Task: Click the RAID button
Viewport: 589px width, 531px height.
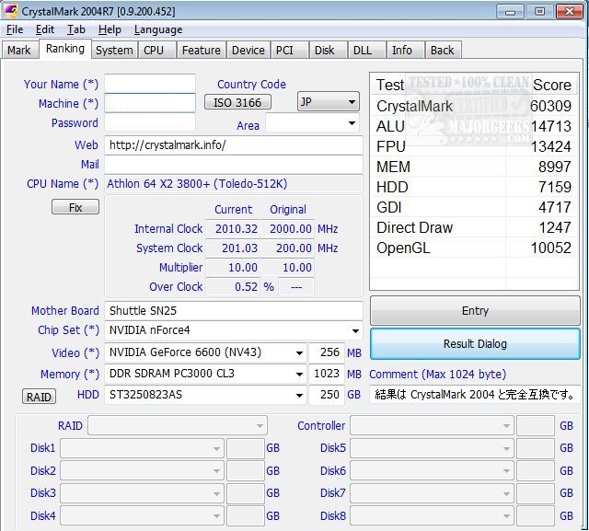Action: coord(39,397)
